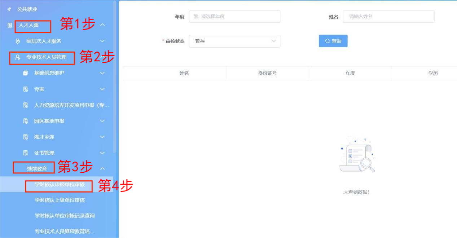Click the 查询 search button
Viewport: 457px width, 238px height.
click(333, 41)
